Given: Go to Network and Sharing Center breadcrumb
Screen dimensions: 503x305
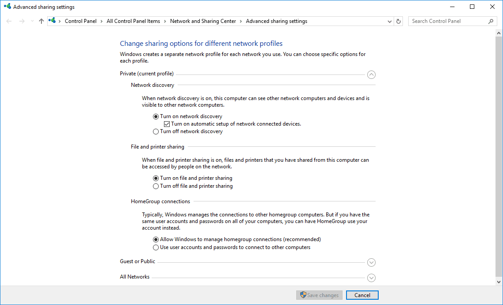Looking at the screenshot, I should pos(203,21).
